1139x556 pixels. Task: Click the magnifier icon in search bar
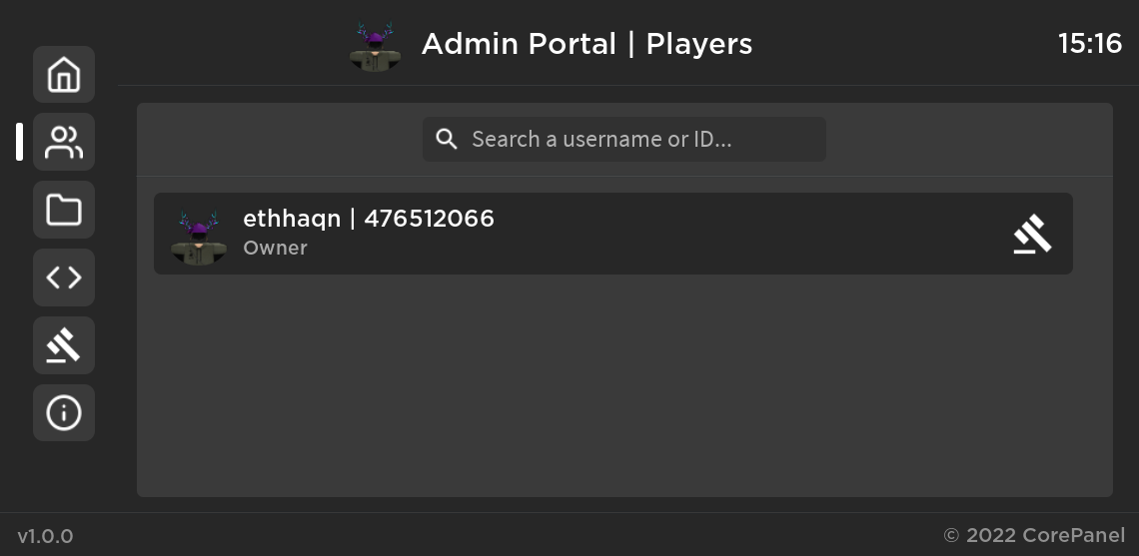click(447, 140)
